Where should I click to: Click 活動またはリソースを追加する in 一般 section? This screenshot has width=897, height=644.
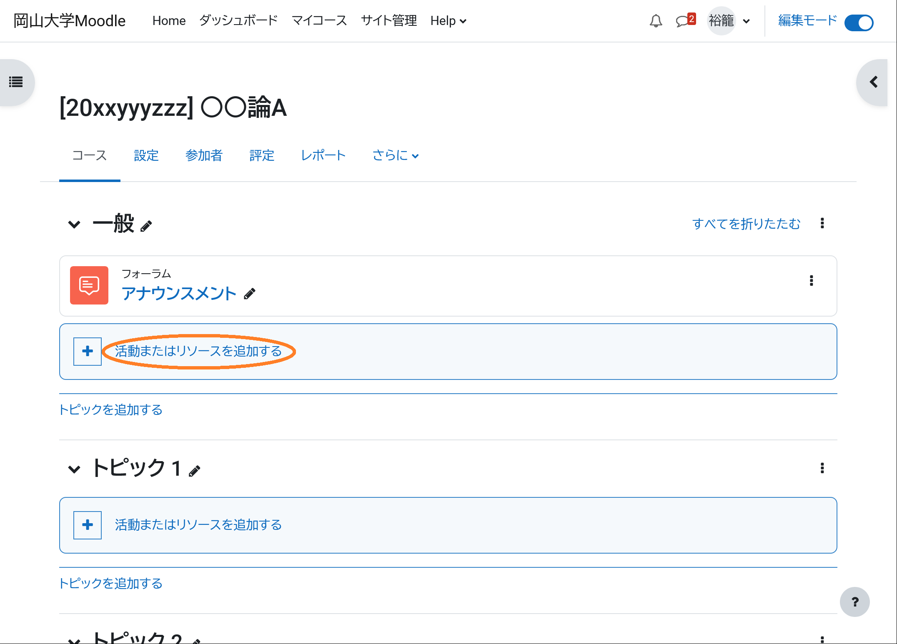click(198, 352)
